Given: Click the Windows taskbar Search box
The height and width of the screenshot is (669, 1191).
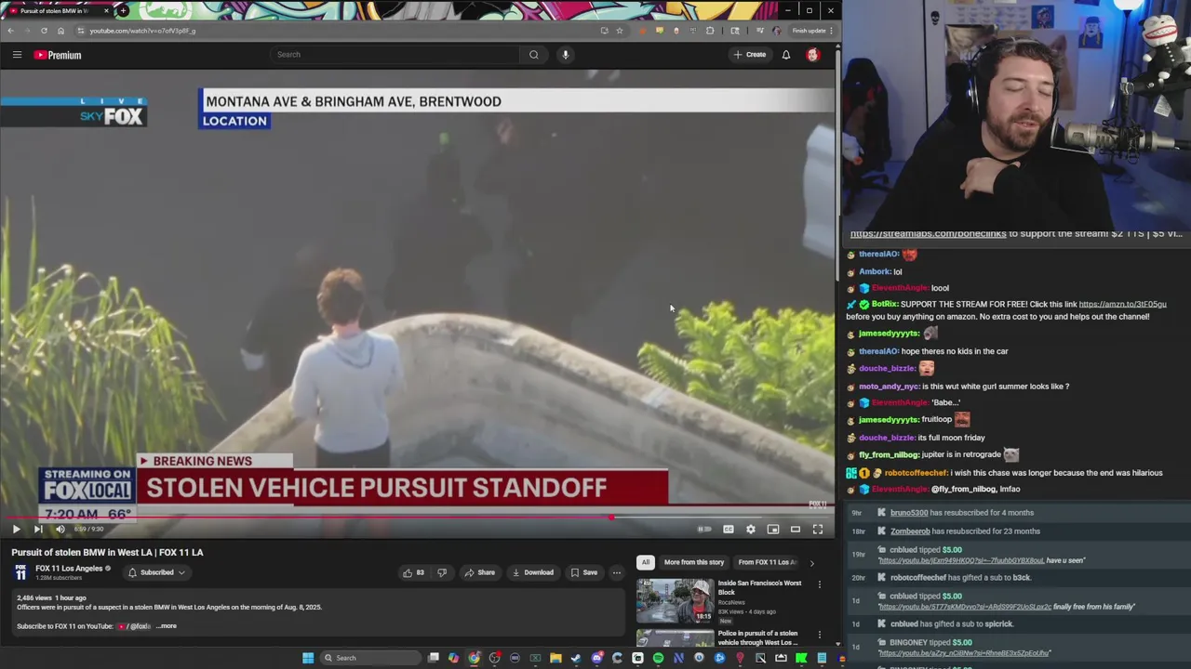Looking at the screenshot, I should [x=370, y=658].
